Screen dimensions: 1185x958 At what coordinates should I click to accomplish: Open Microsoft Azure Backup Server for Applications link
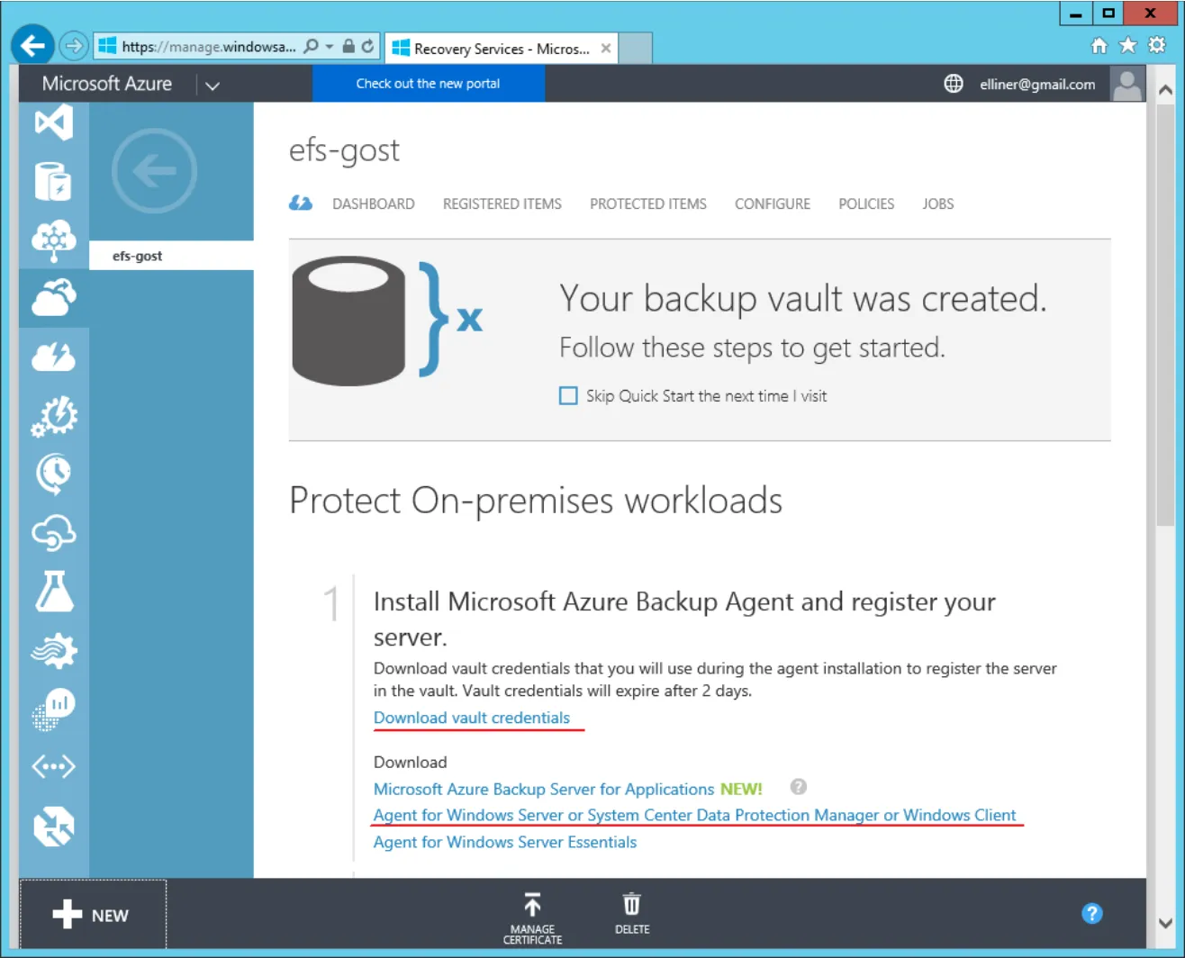(x=544, y=789)
